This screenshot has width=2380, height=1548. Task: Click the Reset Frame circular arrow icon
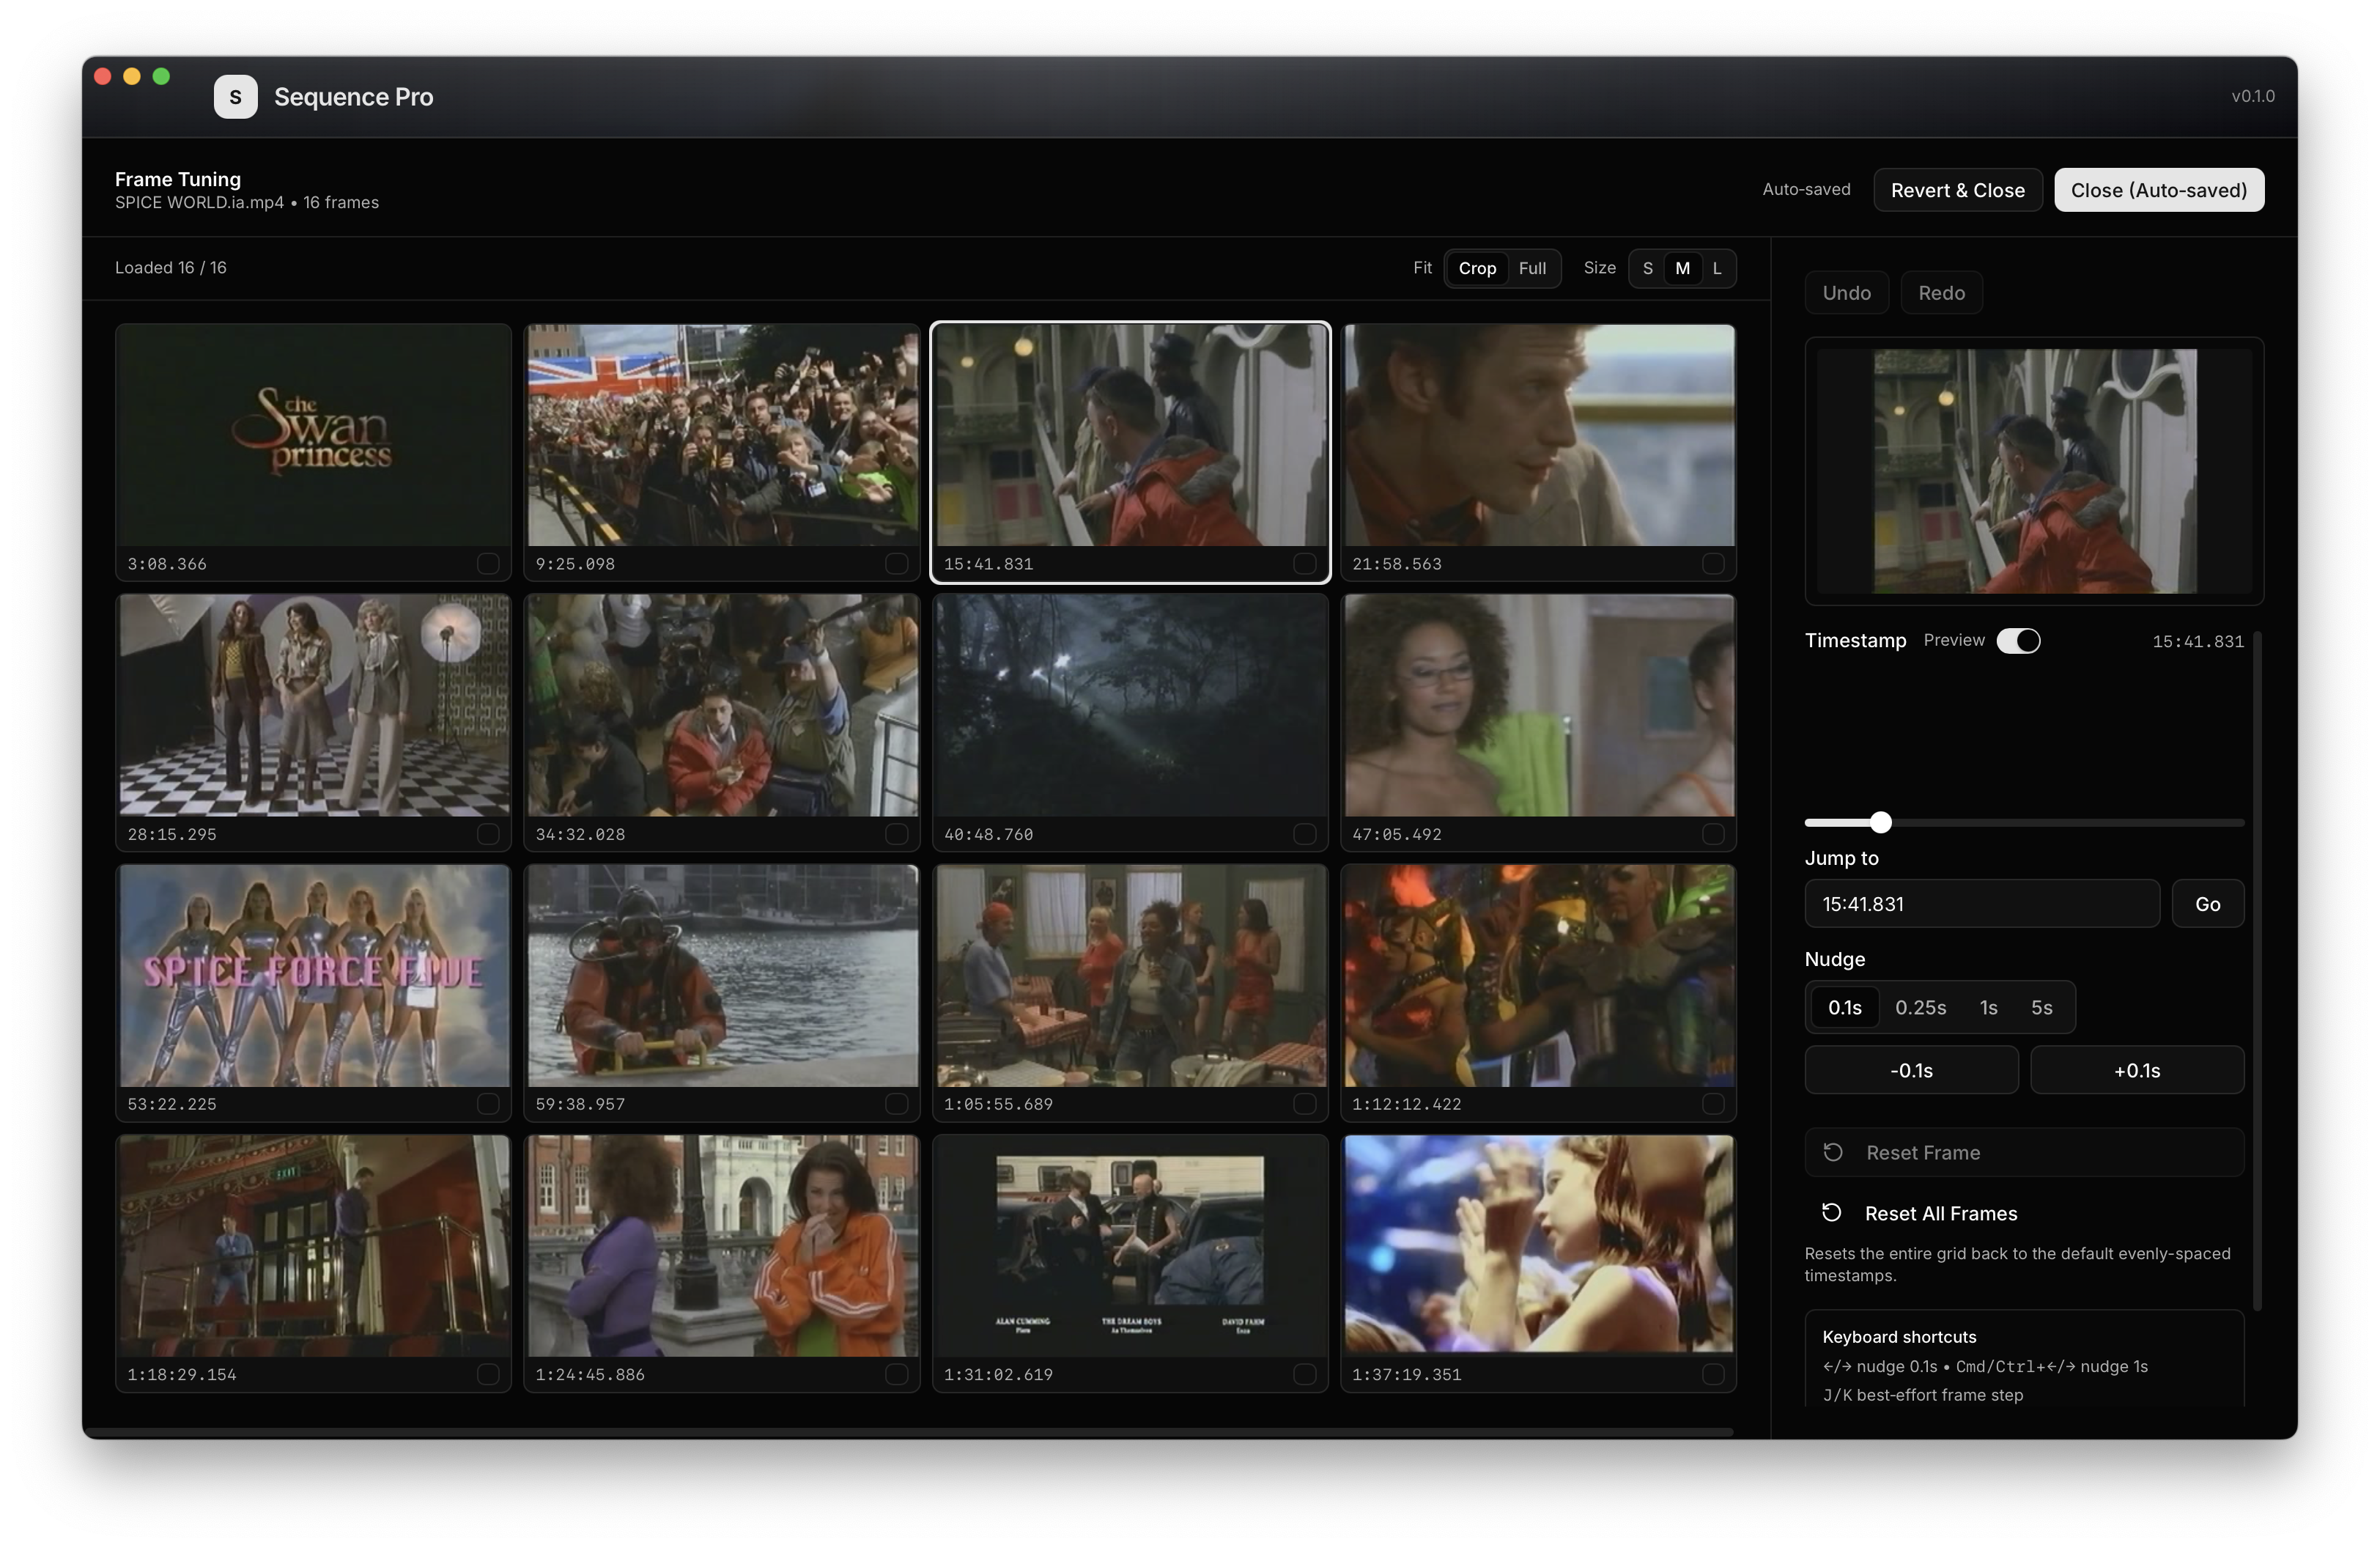1832,1152
